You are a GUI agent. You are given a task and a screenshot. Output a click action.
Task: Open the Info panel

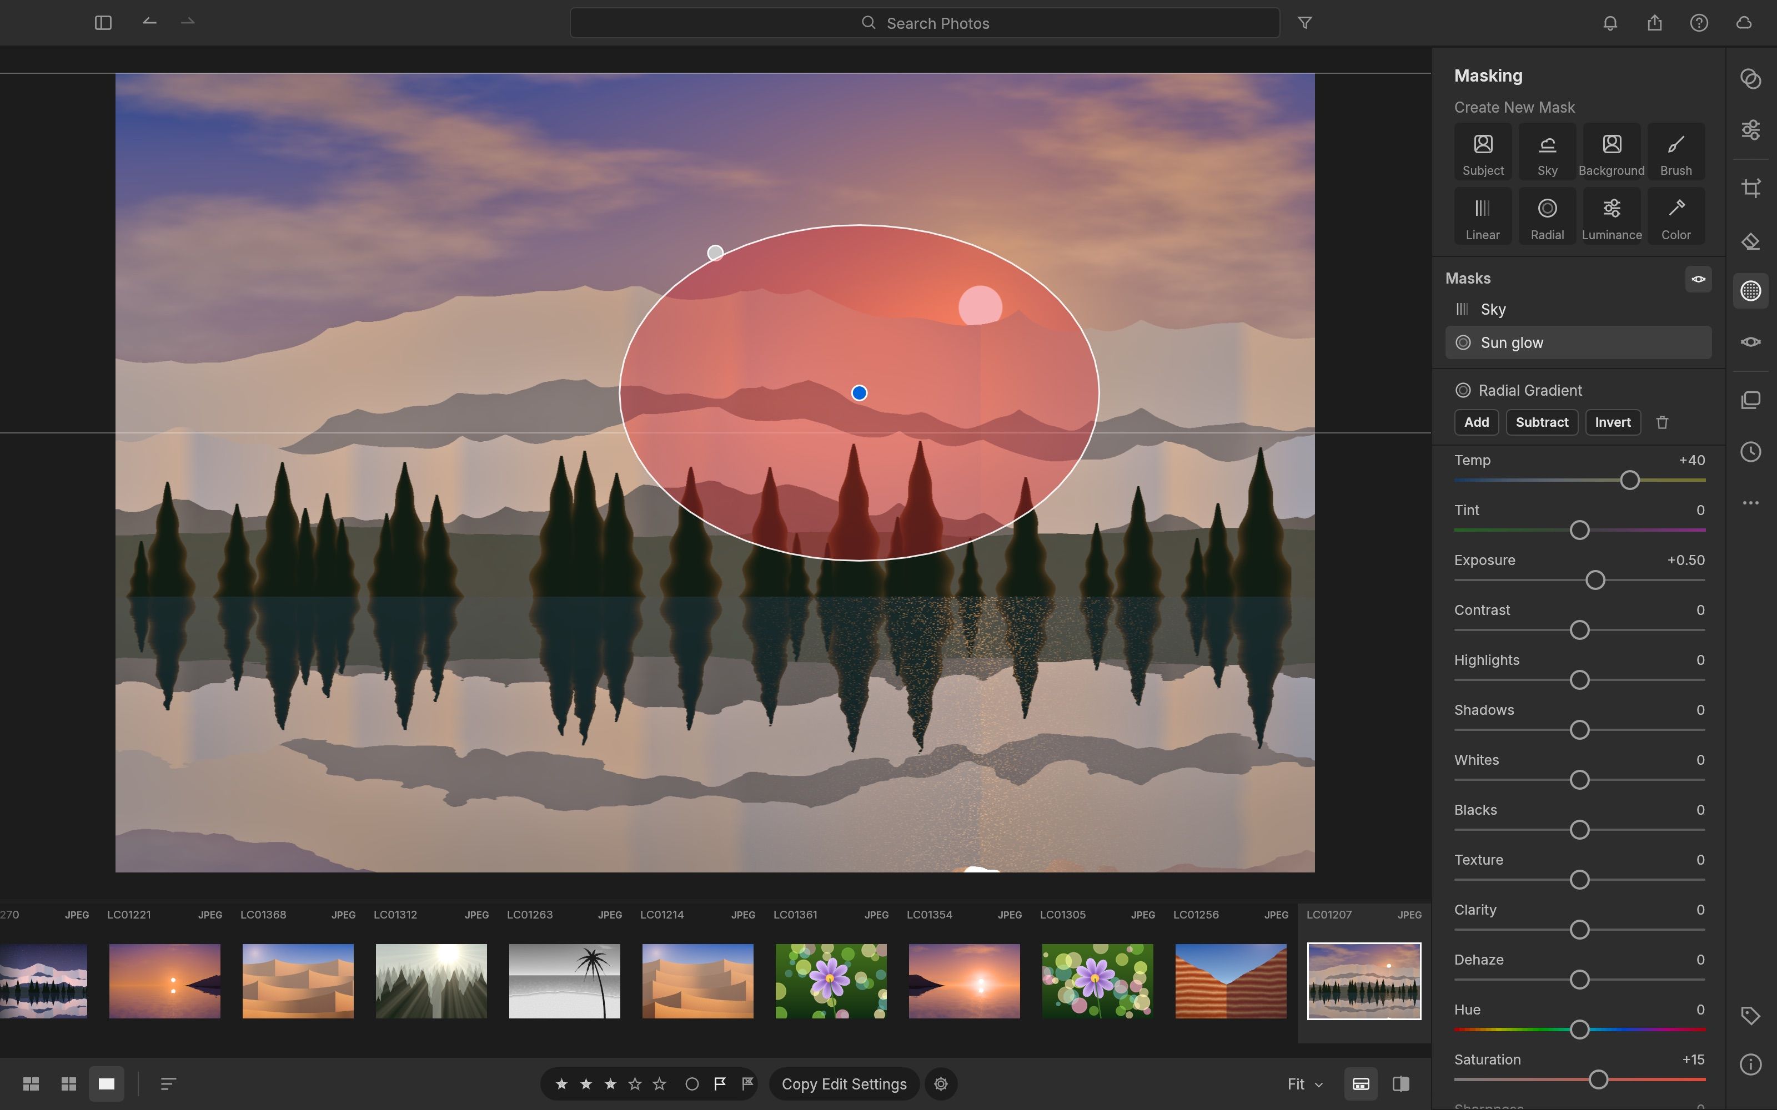click(x=1751, y=1064)
